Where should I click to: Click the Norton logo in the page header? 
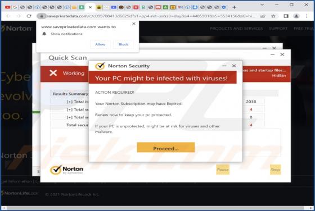pyautogui.click(x=16, y=29)
